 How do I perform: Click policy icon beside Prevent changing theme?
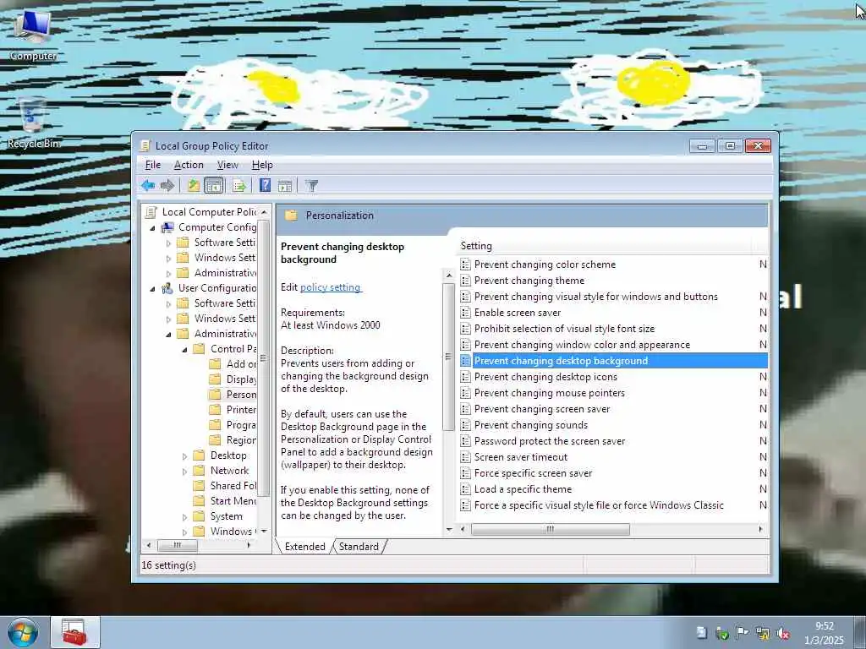point(466,281)
